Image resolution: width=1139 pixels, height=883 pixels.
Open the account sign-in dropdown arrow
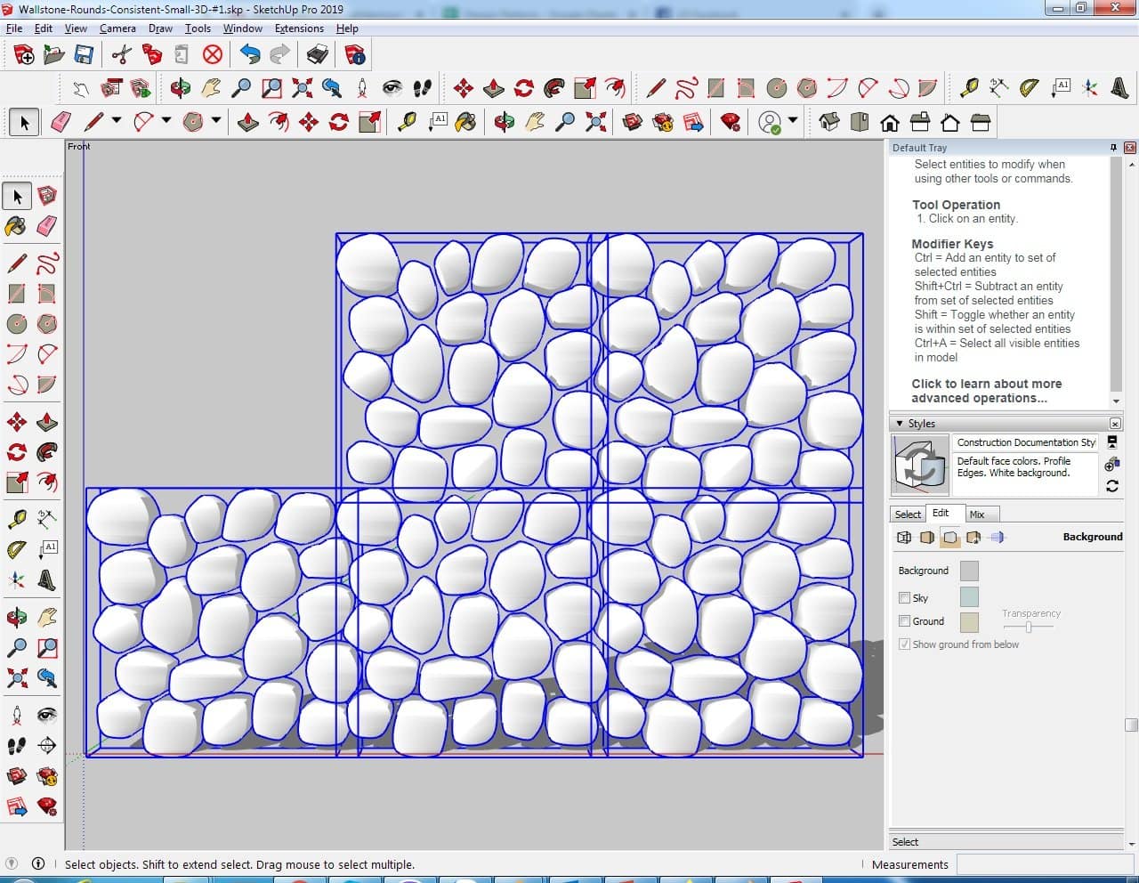coord(793,121)
